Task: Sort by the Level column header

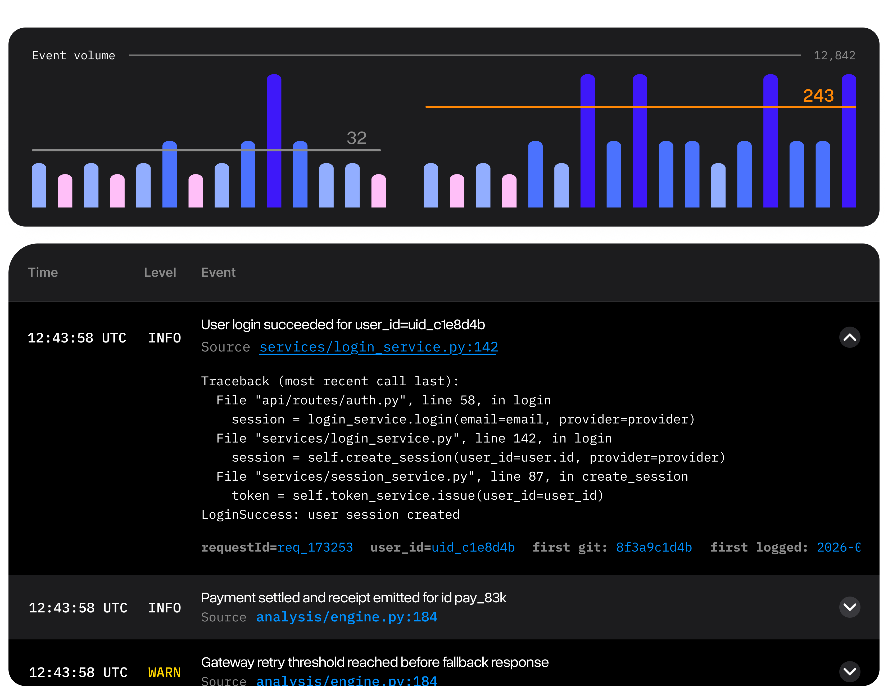Action: point(160,272)
